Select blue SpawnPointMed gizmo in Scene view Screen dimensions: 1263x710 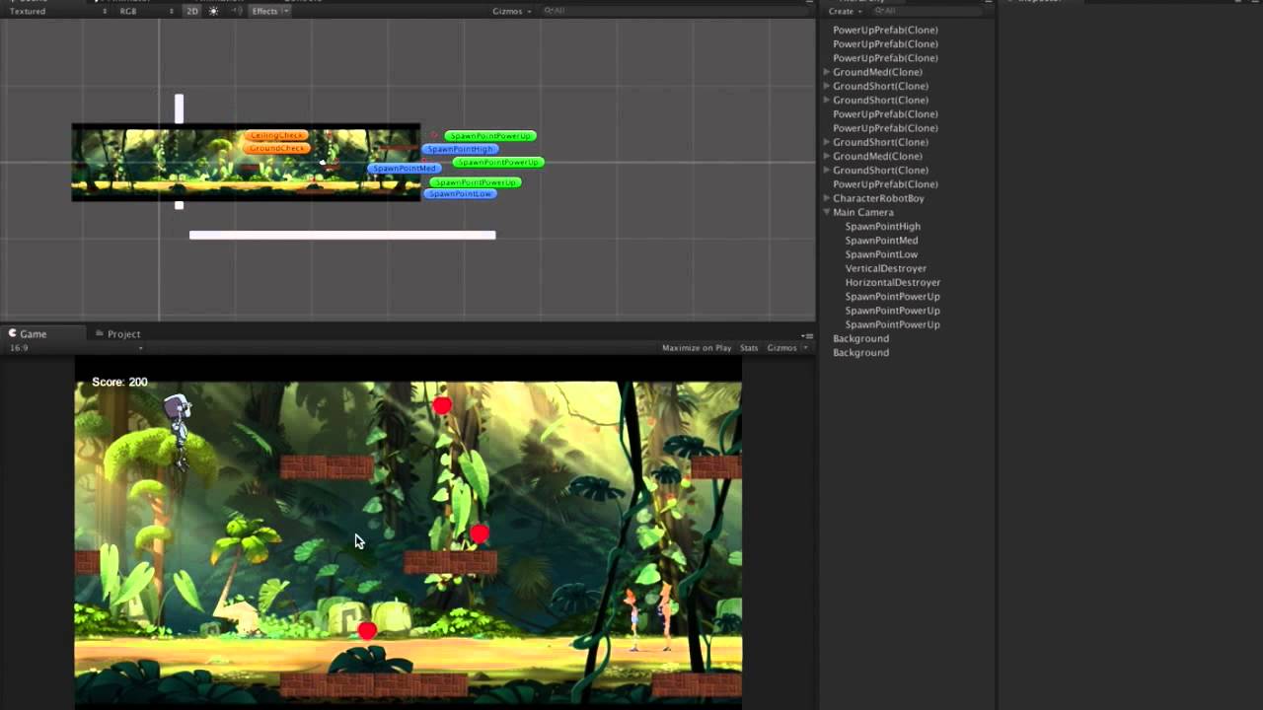pyautogui.click(x=404, y=168)
